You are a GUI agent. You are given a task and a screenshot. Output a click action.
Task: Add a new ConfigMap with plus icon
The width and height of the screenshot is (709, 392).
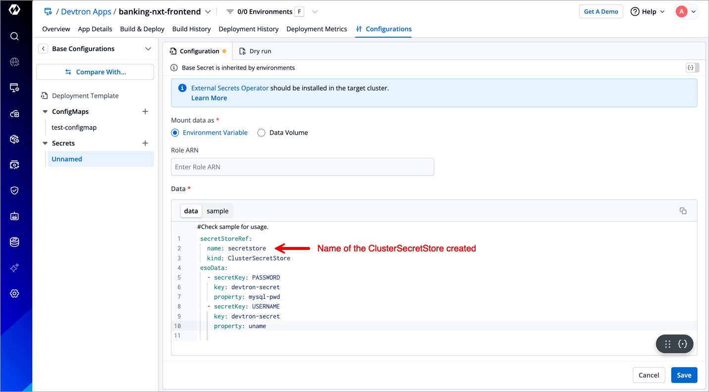tap(145, 111)
